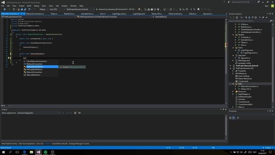Collapse the Data folder in Solution Explorer
The image size is (275, 155).
(233, 84)
